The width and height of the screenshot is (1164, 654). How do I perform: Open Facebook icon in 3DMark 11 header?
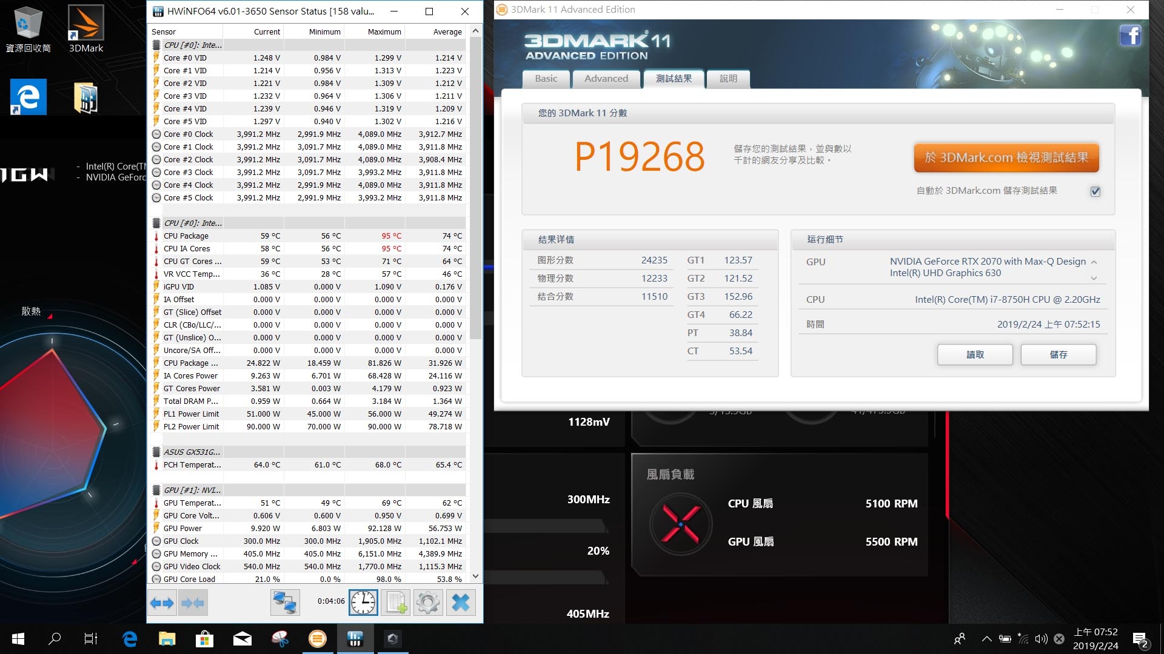pos(1131,36)
